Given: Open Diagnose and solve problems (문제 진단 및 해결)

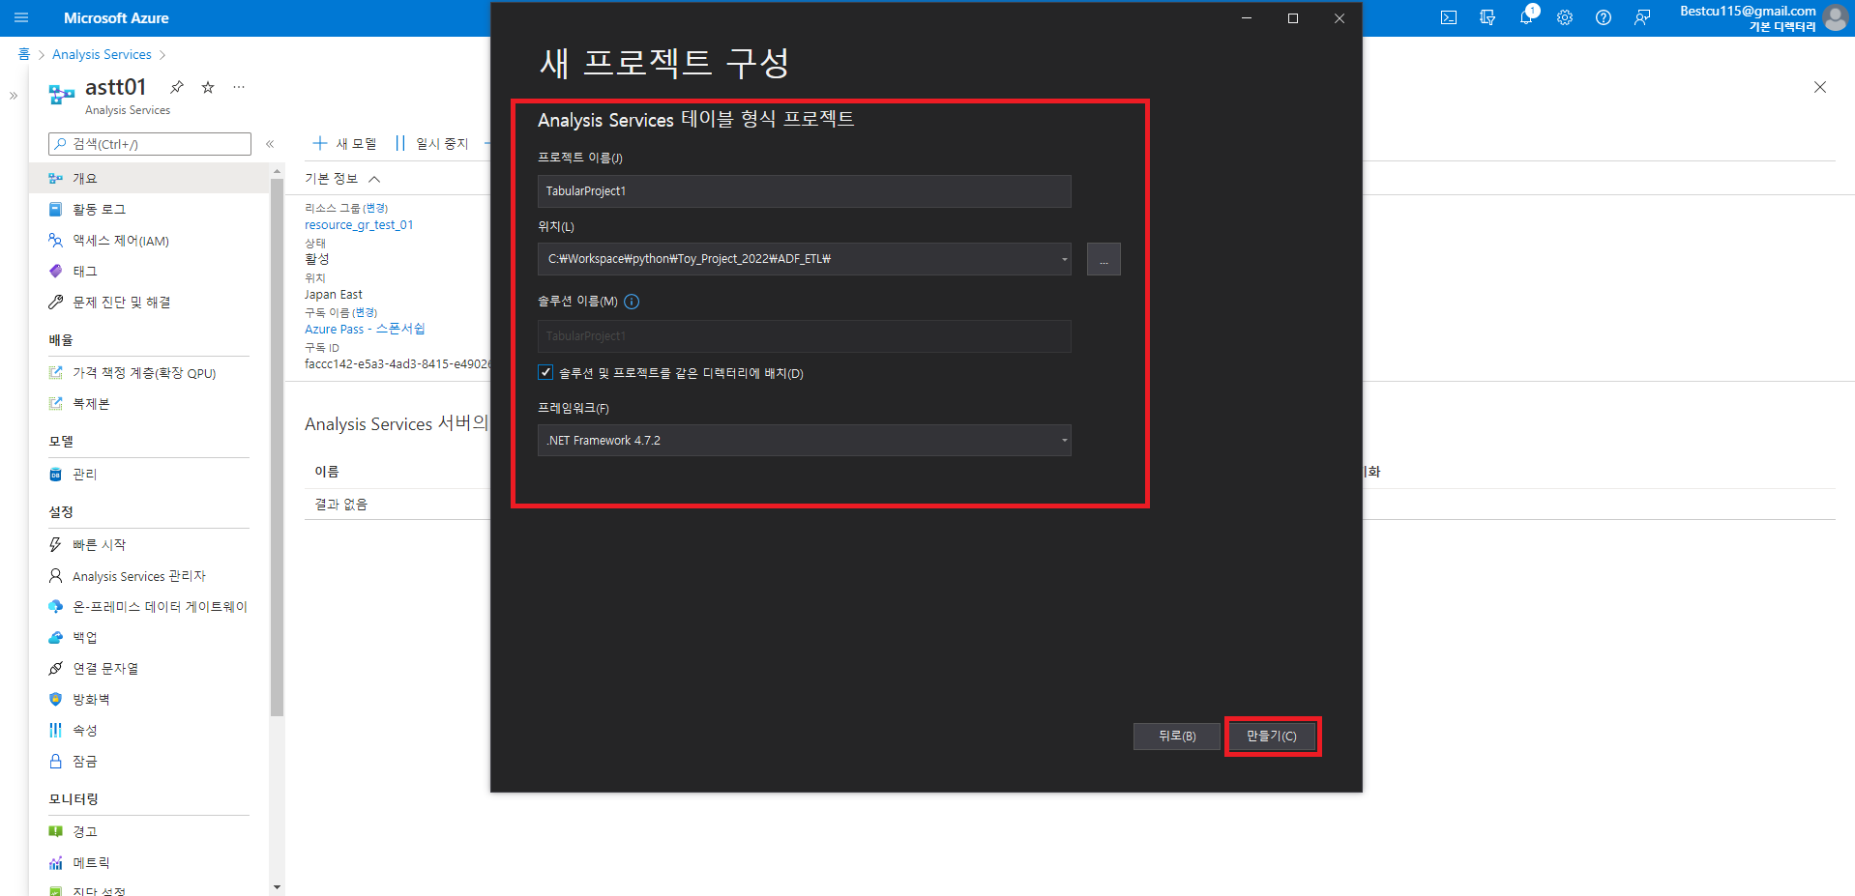Looking at the screenshot, I should pyautogui.click(x=149, y=302).
